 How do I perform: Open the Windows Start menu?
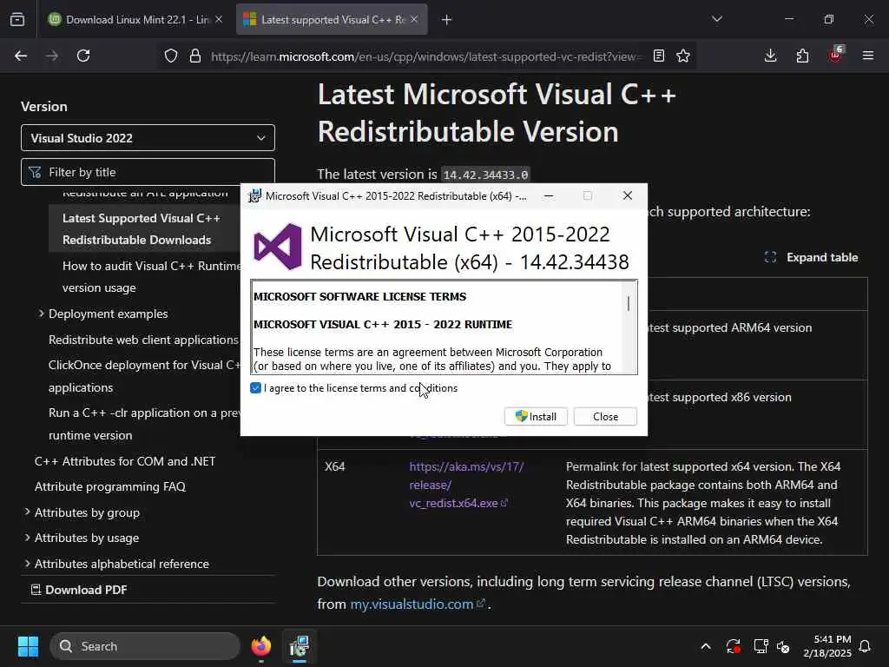click(28, 646)
